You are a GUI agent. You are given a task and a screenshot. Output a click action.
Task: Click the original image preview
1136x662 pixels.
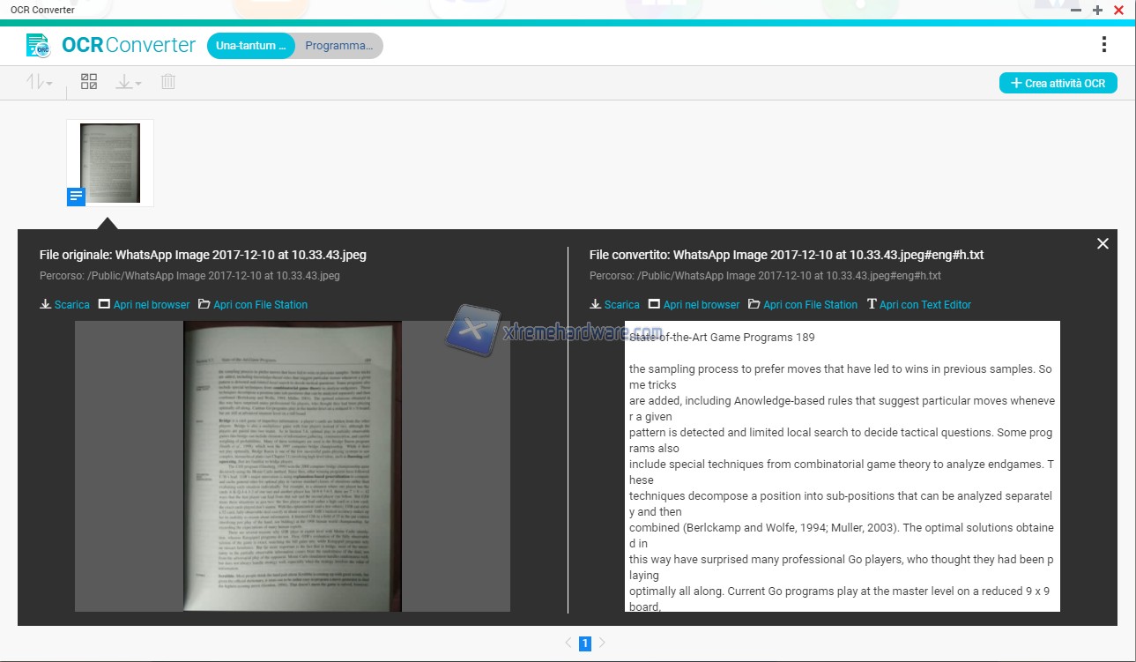[293, 466]
